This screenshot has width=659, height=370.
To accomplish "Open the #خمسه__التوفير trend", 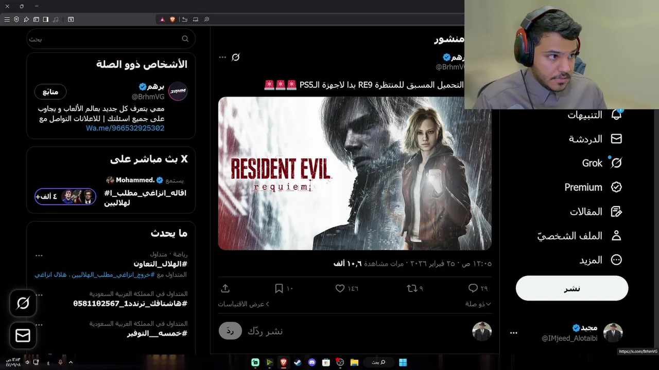I will coord(157,333).
